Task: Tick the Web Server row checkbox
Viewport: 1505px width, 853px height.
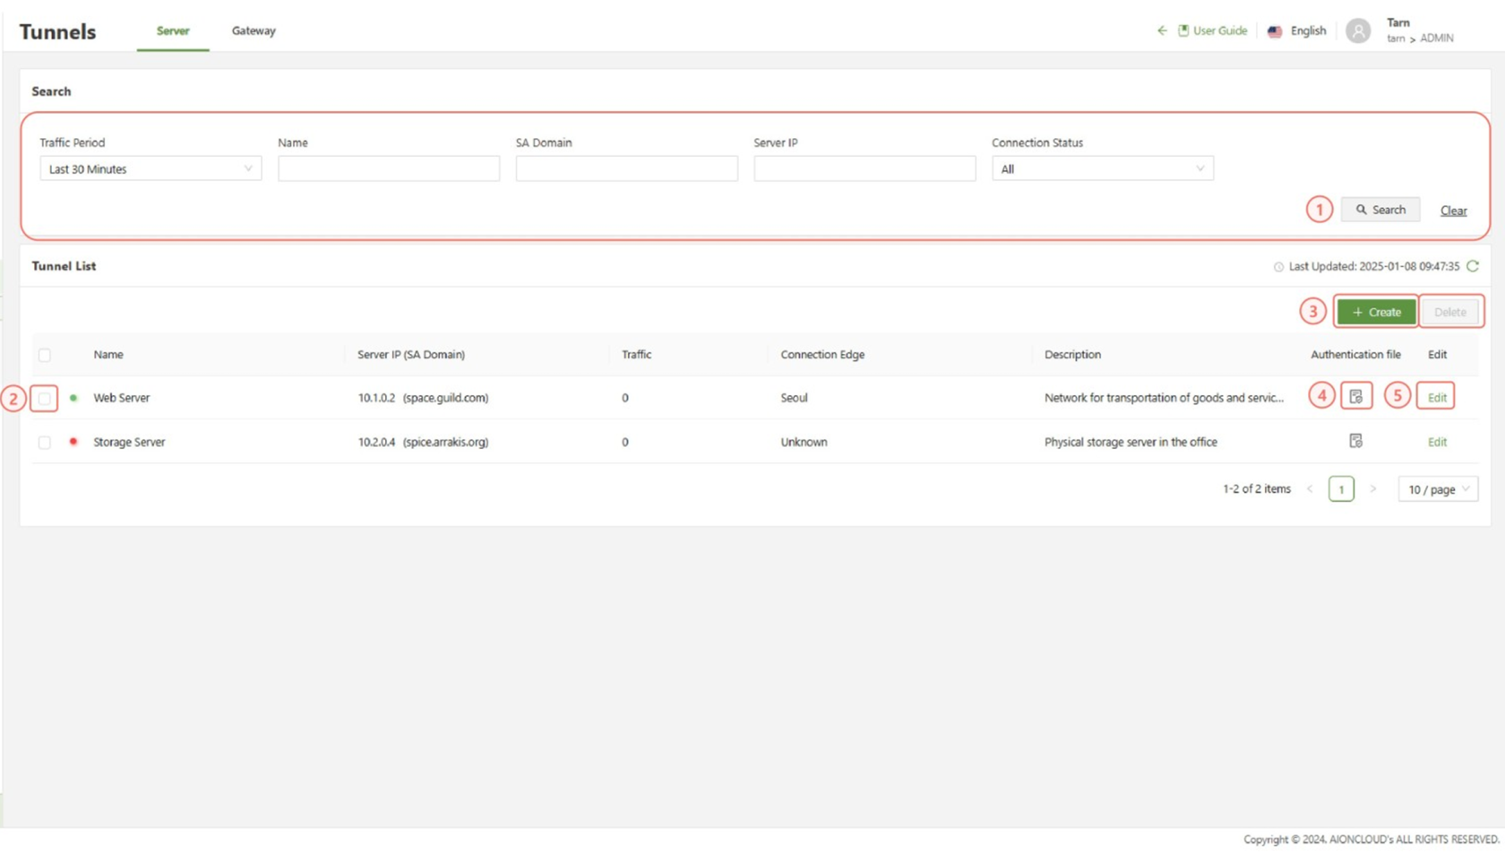Action: 45,398
